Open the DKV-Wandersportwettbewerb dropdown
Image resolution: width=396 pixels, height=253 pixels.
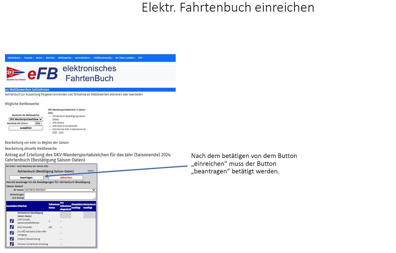[x=26, y=119]
